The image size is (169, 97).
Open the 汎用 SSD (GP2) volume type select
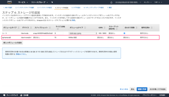(x=83, y=33)
